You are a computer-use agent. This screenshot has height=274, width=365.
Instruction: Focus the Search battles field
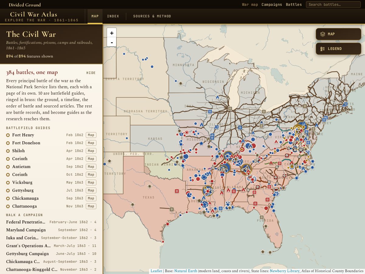(333, 5)
